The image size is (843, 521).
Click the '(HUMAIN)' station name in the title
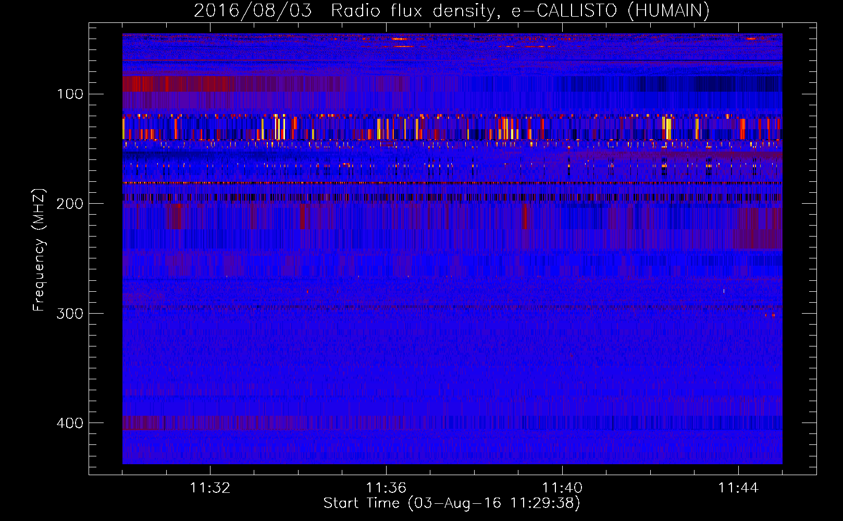click(669, 10)
